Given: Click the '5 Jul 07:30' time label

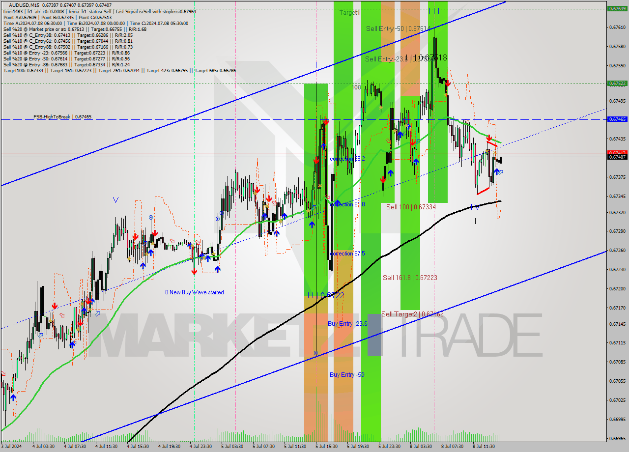Looking at the screenshot, I should pyautogui.click(x=263, y=447).
